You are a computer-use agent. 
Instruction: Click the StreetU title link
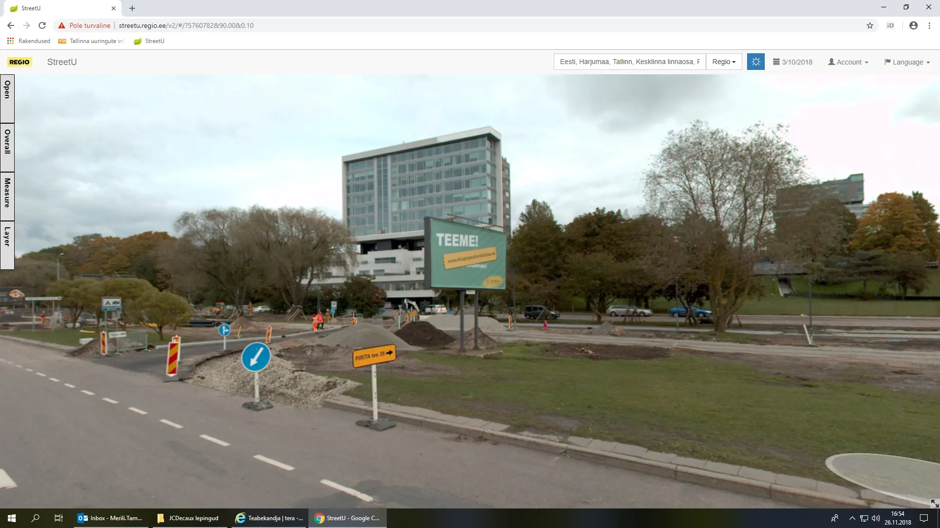coord(62,62)
